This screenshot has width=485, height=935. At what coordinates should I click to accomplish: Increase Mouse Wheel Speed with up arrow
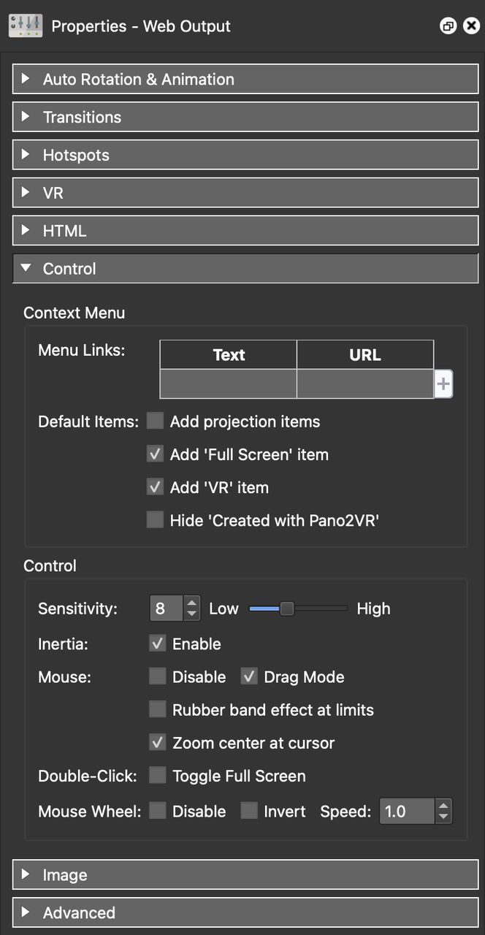pos(443,805)
